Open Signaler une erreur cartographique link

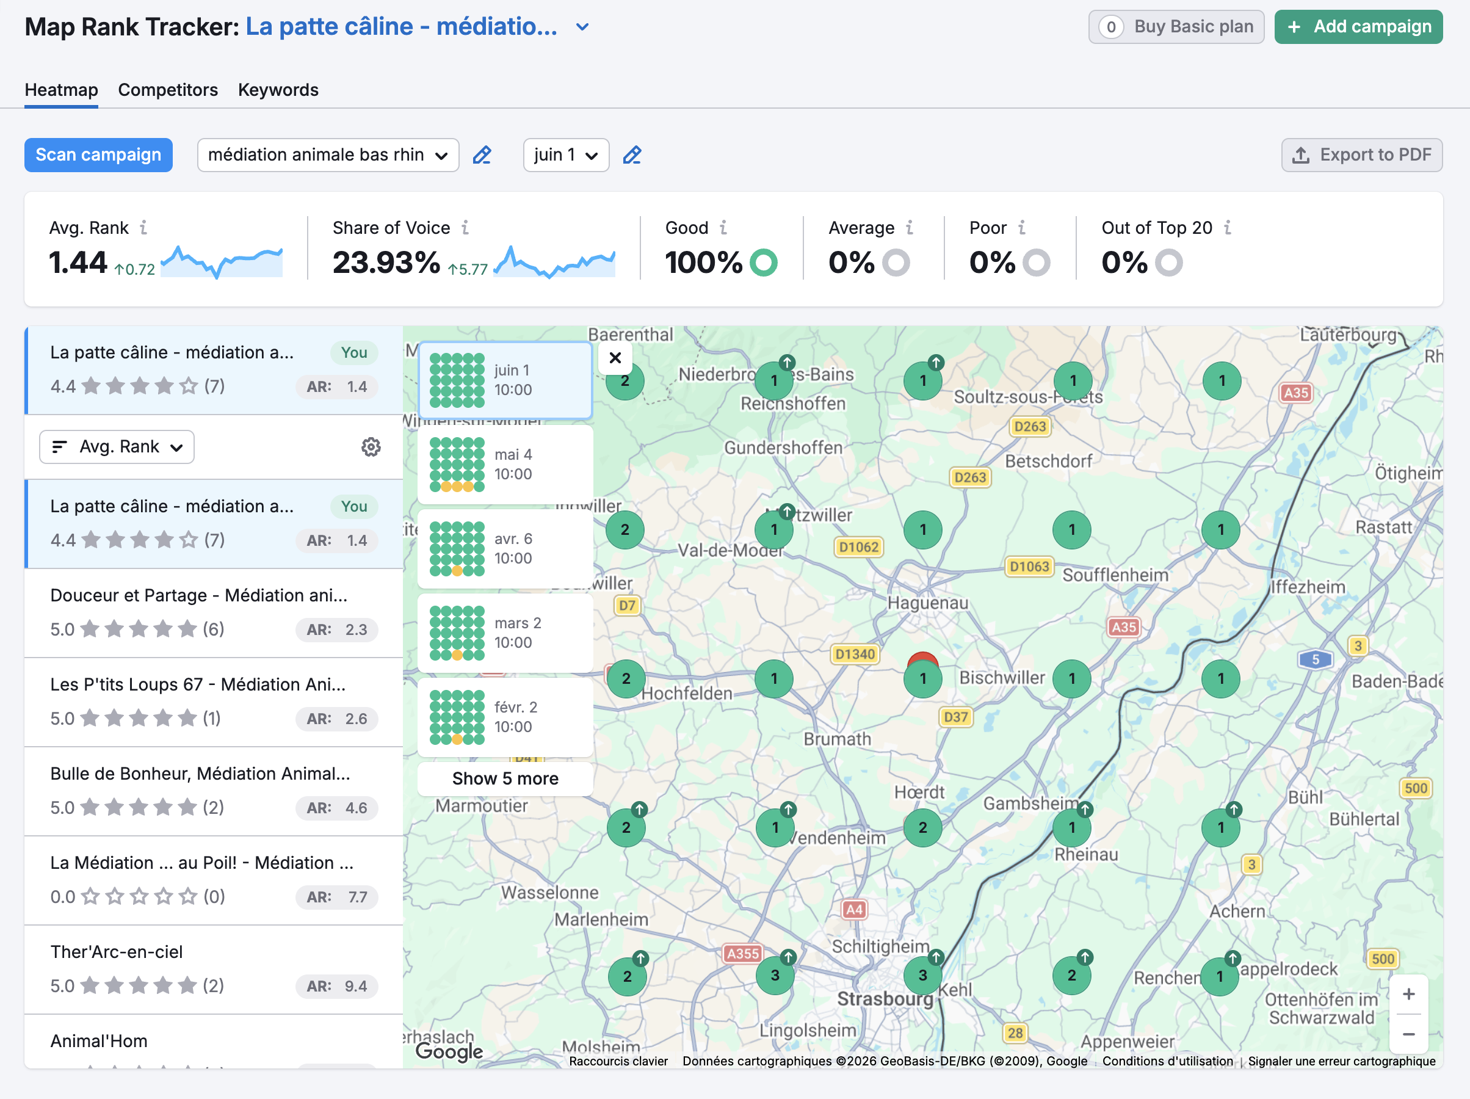[x=1341, y=1061]
